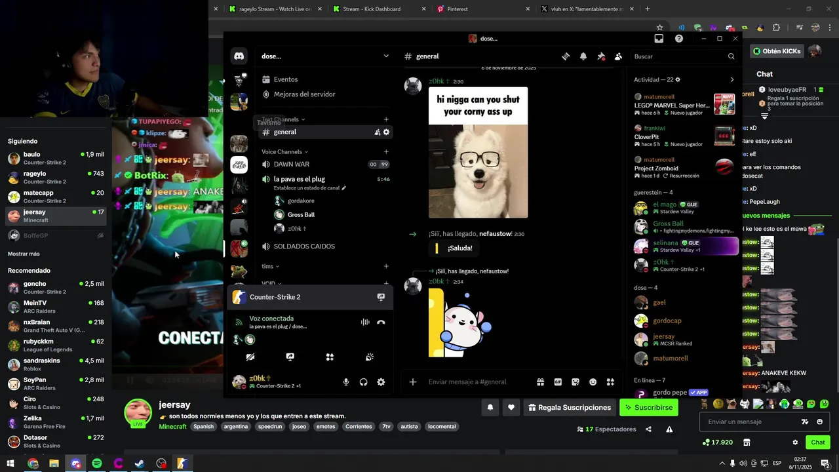This screenshot has height=472, width=839.
Task: Start an activity in Discord voice panel
Action: 330,357
